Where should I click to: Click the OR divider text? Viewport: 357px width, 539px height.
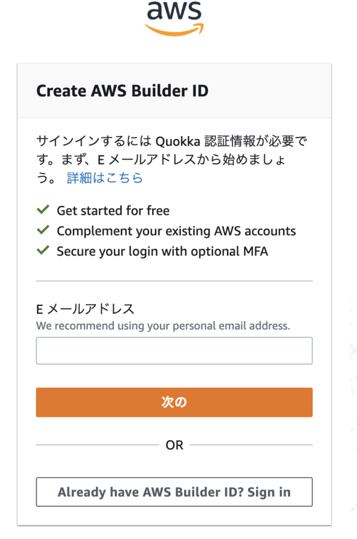[174, 445]
